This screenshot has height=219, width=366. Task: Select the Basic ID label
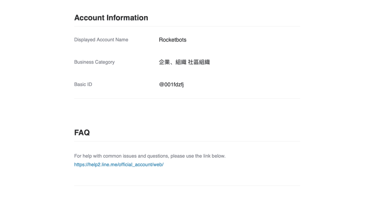(83, 85)
